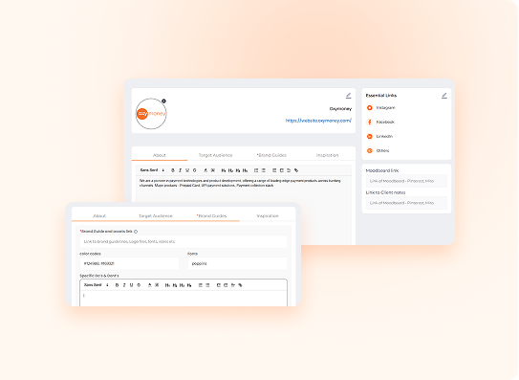The height and width of the screenshot is (380, 519).
Task: Insert link in the About editor toolbar
Action: point(296,170)
